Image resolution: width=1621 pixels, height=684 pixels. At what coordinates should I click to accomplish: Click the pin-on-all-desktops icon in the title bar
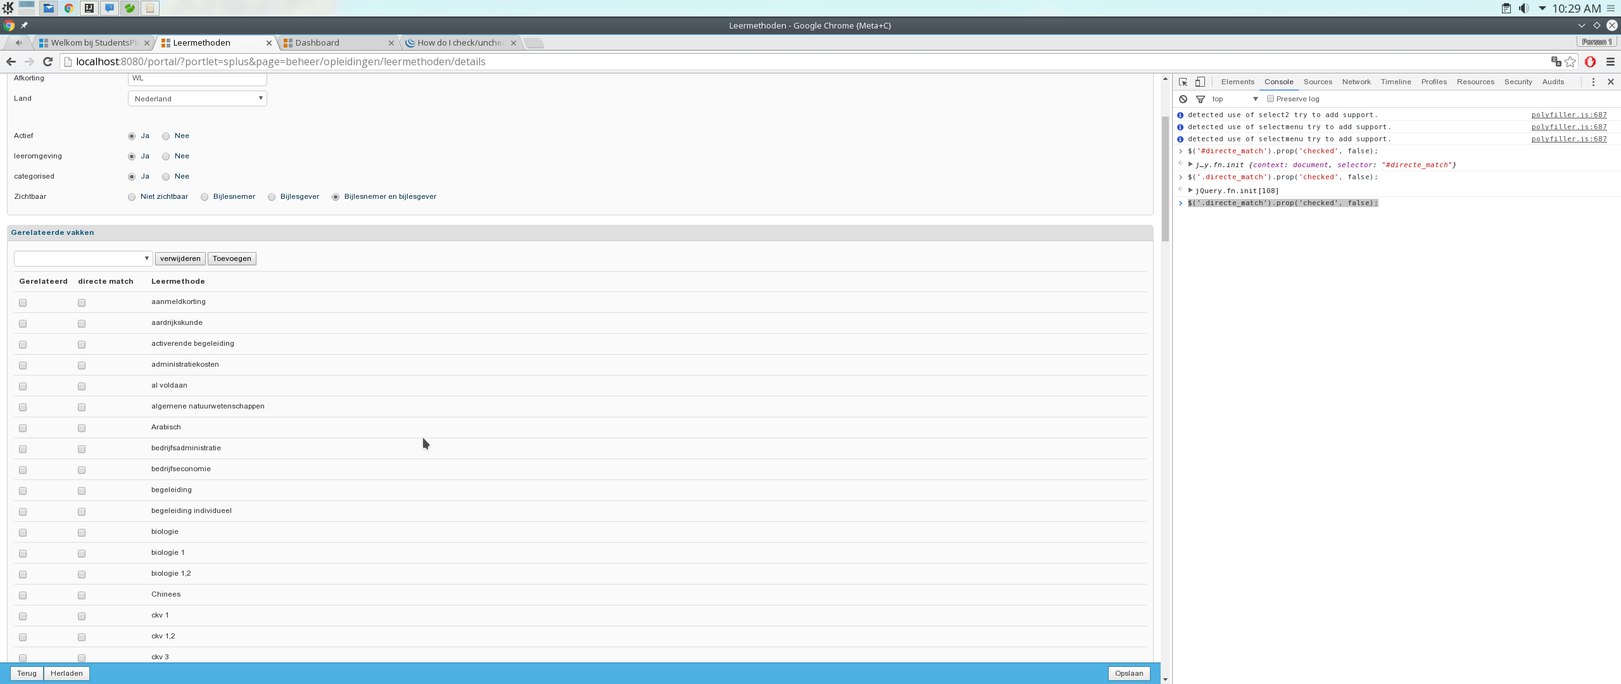coord(24,25)
